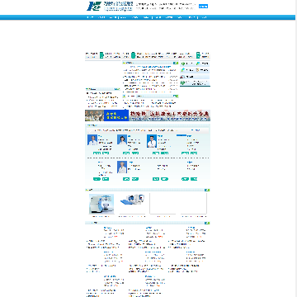
Task: Click the right green button under the crossed-arms doctor
Action: tap(164, 153)
